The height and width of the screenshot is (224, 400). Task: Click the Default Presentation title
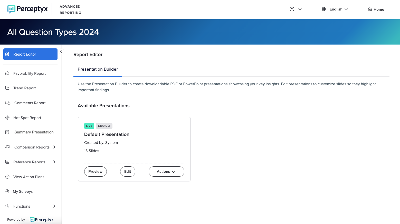tap(107, 134)
